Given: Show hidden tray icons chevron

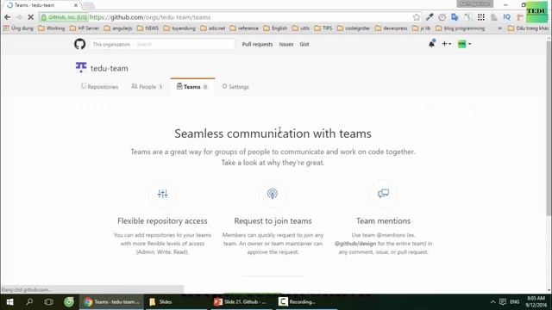Looking at the screenshot, I should click(492, 302).
